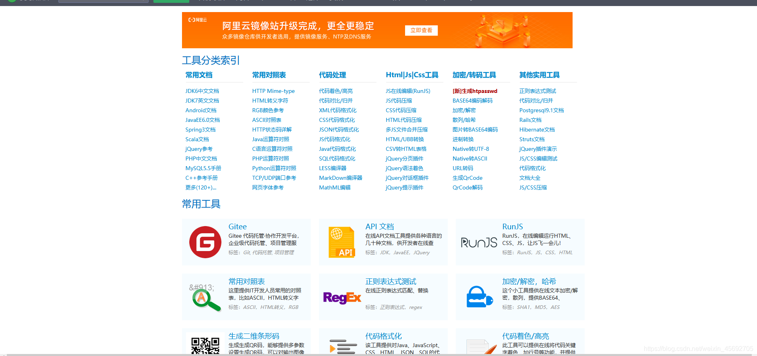Viewport: 757px width, 356px height.
Task: Open Postgresql9.1文档 link
Action: click(542, 110)
